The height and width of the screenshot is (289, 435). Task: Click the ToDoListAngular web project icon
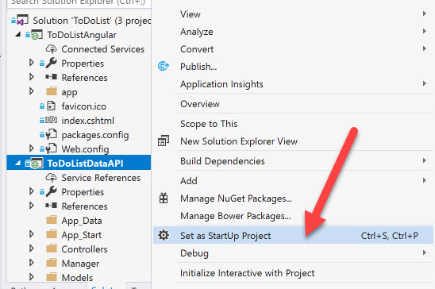(x=37, y=35)
